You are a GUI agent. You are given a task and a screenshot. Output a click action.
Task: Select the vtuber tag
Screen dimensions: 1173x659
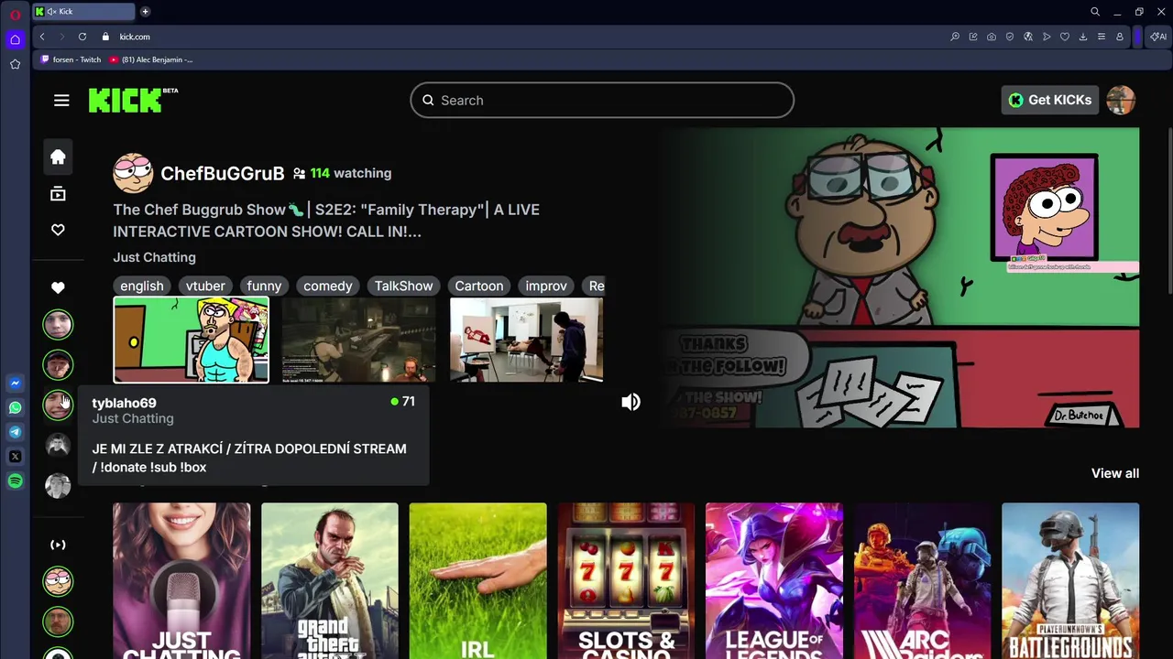point(205,286)
